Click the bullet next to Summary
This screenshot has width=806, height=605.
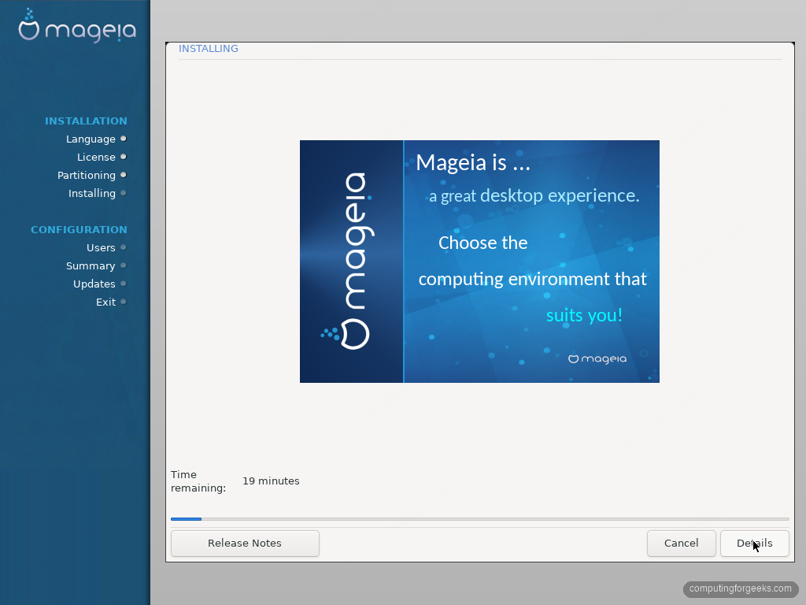click(124, 265)
